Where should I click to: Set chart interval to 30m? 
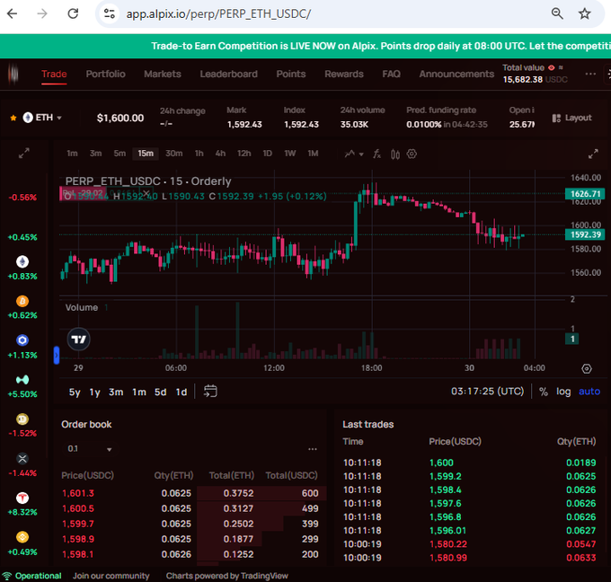click(x=173, y=154)
